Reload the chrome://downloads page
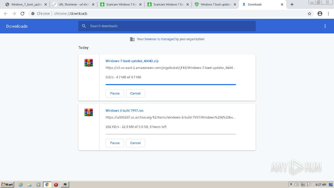The width and height of the screenshot is (334, 188). point(22,14)
